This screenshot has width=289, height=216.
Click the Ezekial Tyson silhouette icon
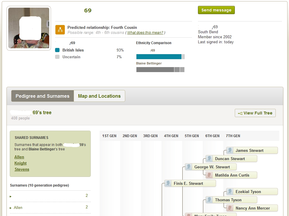click(230, 192)
